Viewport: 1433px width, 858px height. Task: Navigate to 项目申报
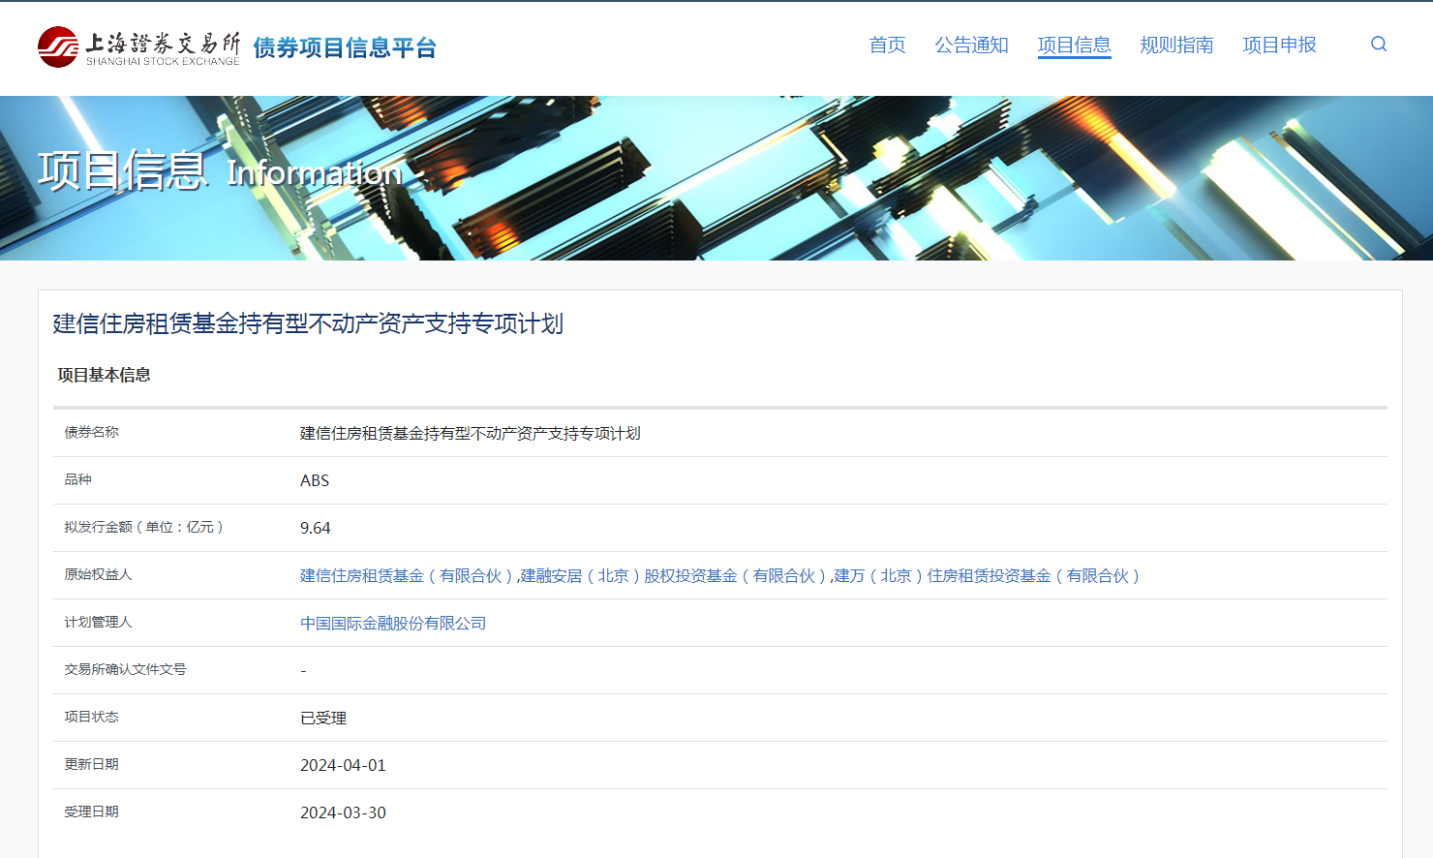point(1279,46)
